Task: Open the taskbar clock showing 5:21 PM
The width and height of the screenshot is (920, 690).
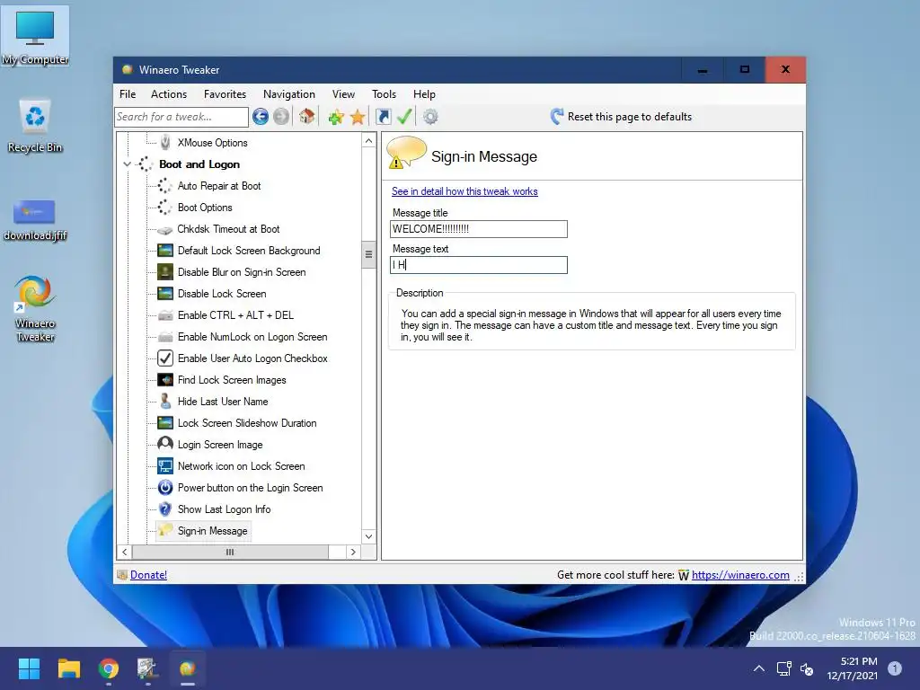Action: (852, 668)
